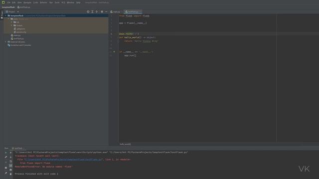Clear console with the trash icon

click(11, 174)
